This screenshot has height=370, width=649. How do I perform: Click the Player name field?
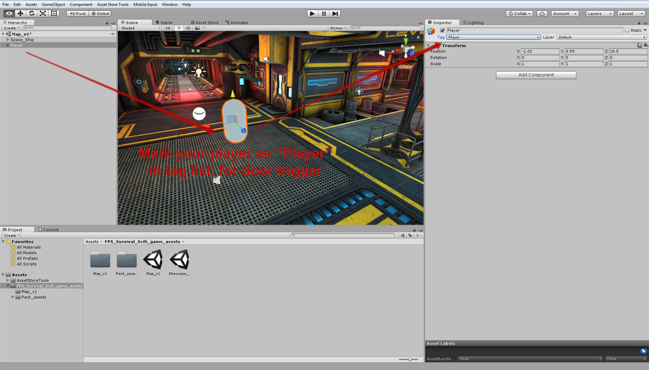pyautogui.click(x=534, y=30)
